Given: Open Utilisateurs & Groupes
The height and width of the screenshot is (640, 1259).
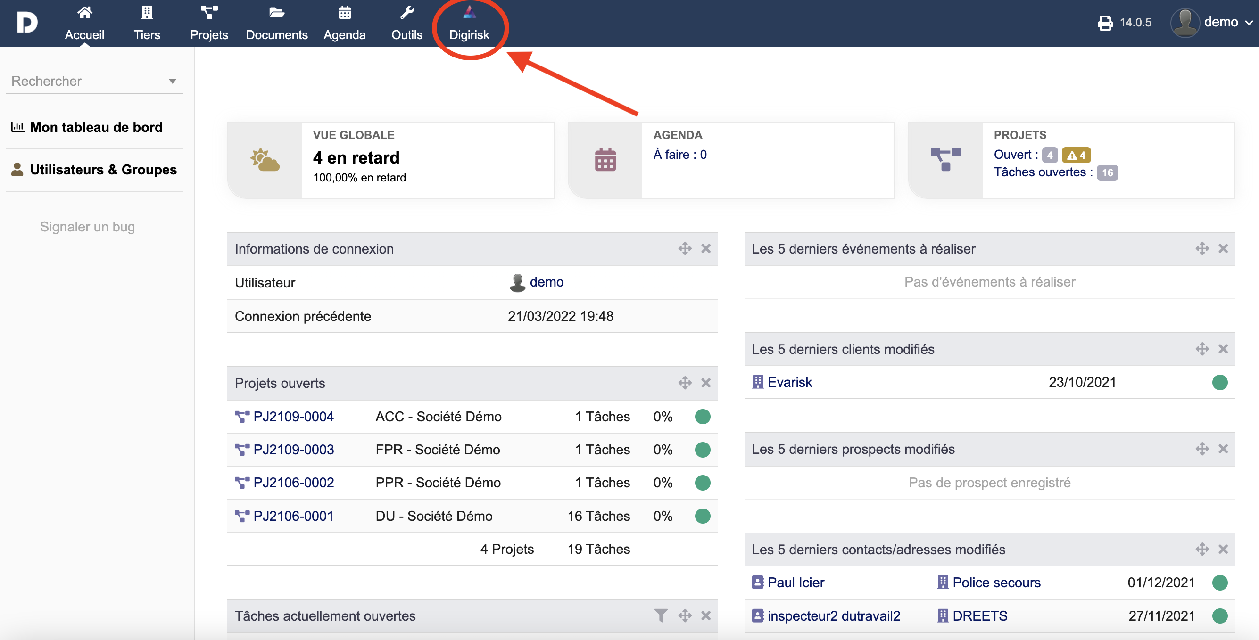Looking at the screenshot, I should (94, 170).
